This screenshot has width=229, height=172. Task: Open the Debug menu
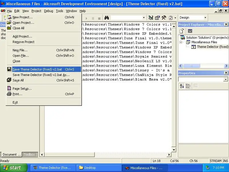pos(49,11)
